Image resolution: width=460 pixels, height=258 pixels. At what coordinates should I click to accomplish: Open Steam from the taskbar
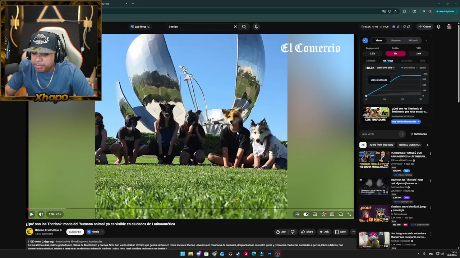(x=238, y=254)
